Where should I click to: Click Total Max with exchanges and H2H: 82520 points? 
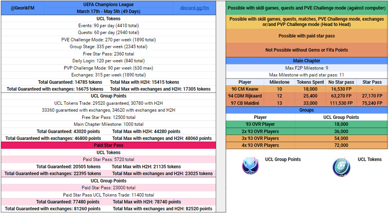click(x=163, y=209)
